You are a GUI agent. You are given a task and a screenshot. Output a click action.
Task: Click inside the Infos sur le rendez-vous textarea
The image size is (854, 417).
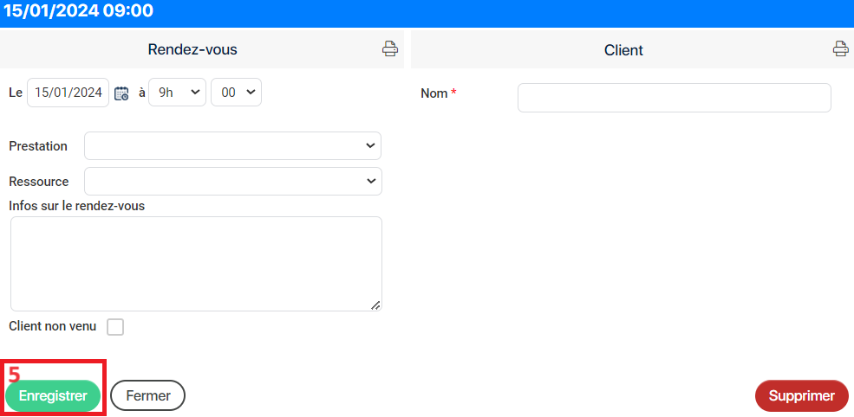196,264
